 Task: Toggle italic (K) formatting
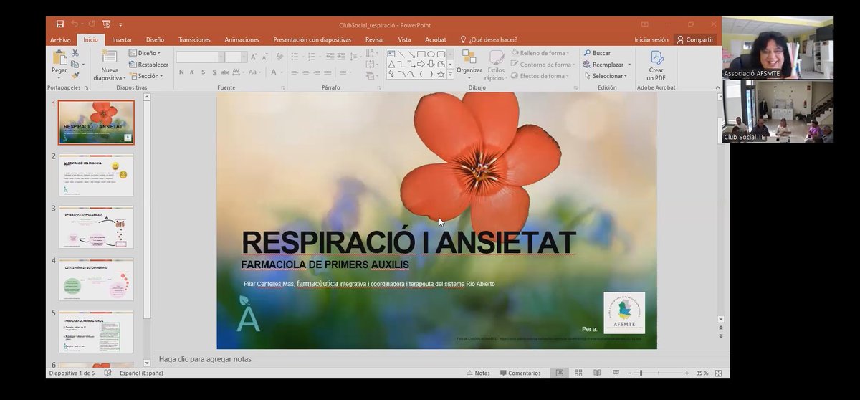(193, 72)
